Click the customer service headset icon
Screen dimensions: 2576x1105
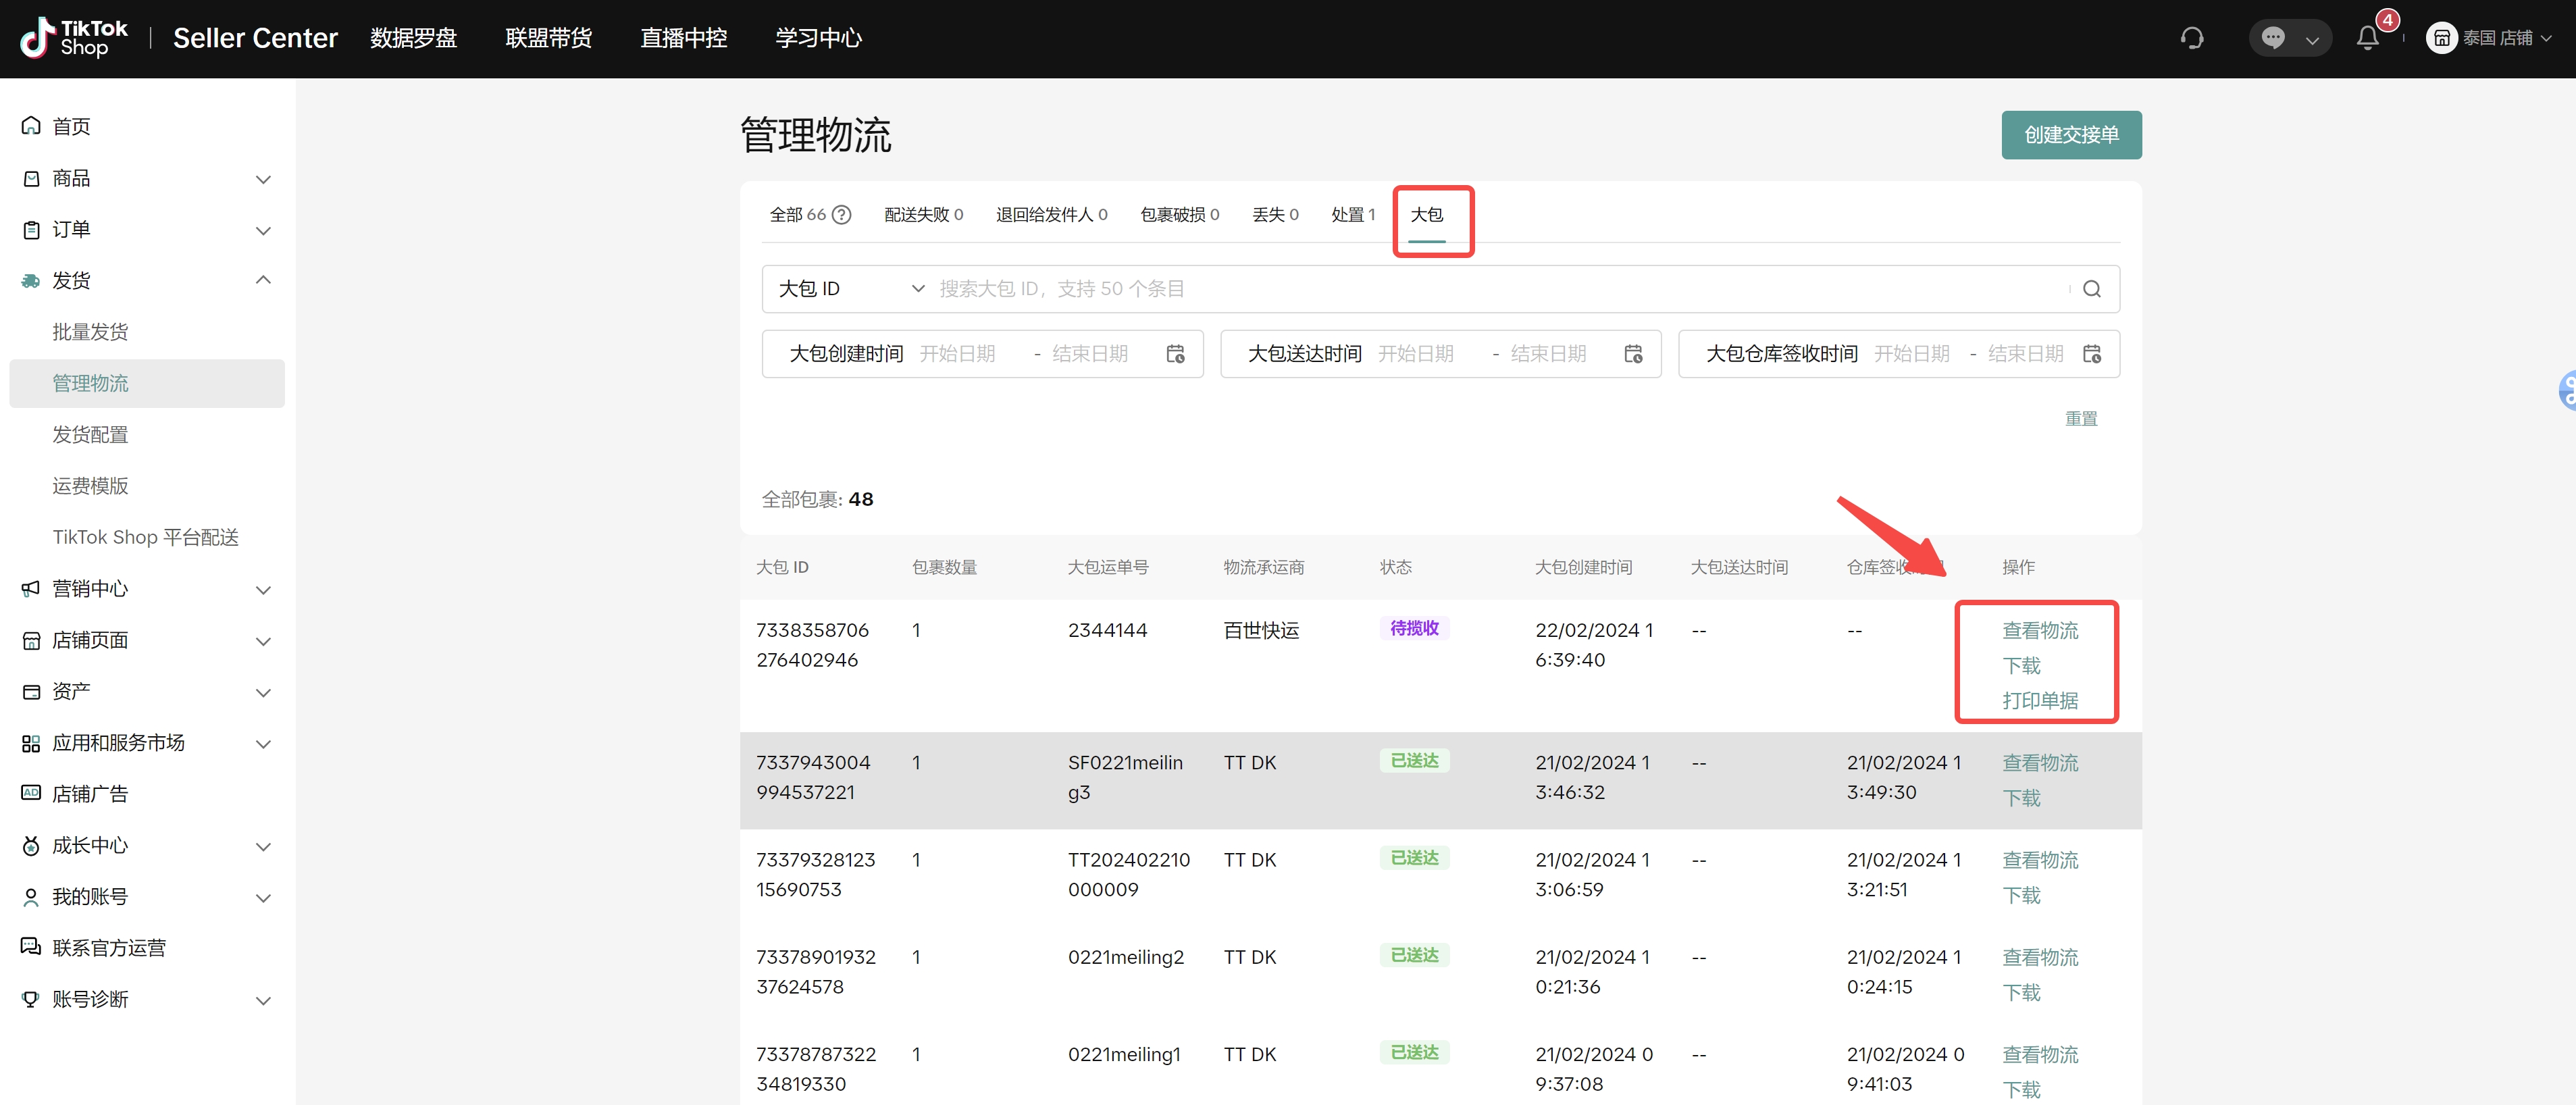(x=2191, y=38)
